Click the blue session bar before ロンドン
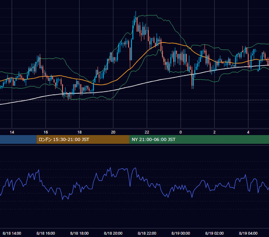The width and height of the screenshot is (269, 237). (x=18, y=139)
